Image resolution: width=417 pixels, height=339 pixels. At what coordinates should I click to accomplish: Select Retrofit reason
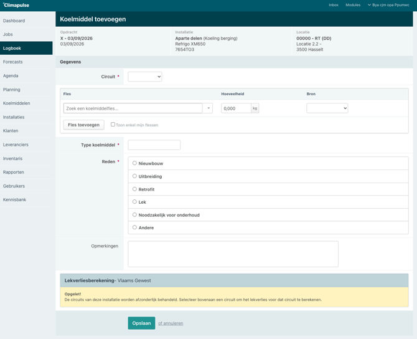click(x=134, y=189)
